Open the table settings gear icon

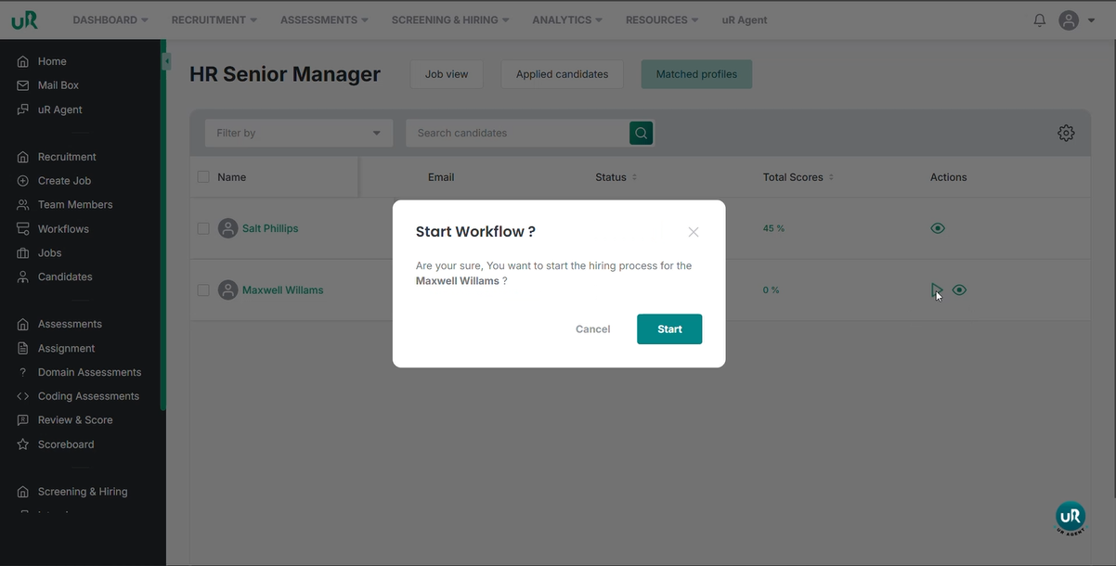[x=1066, y=133]
